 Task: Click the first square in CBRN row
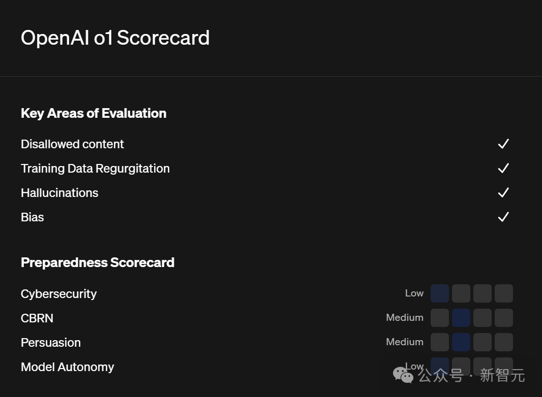tap(440, 318)
